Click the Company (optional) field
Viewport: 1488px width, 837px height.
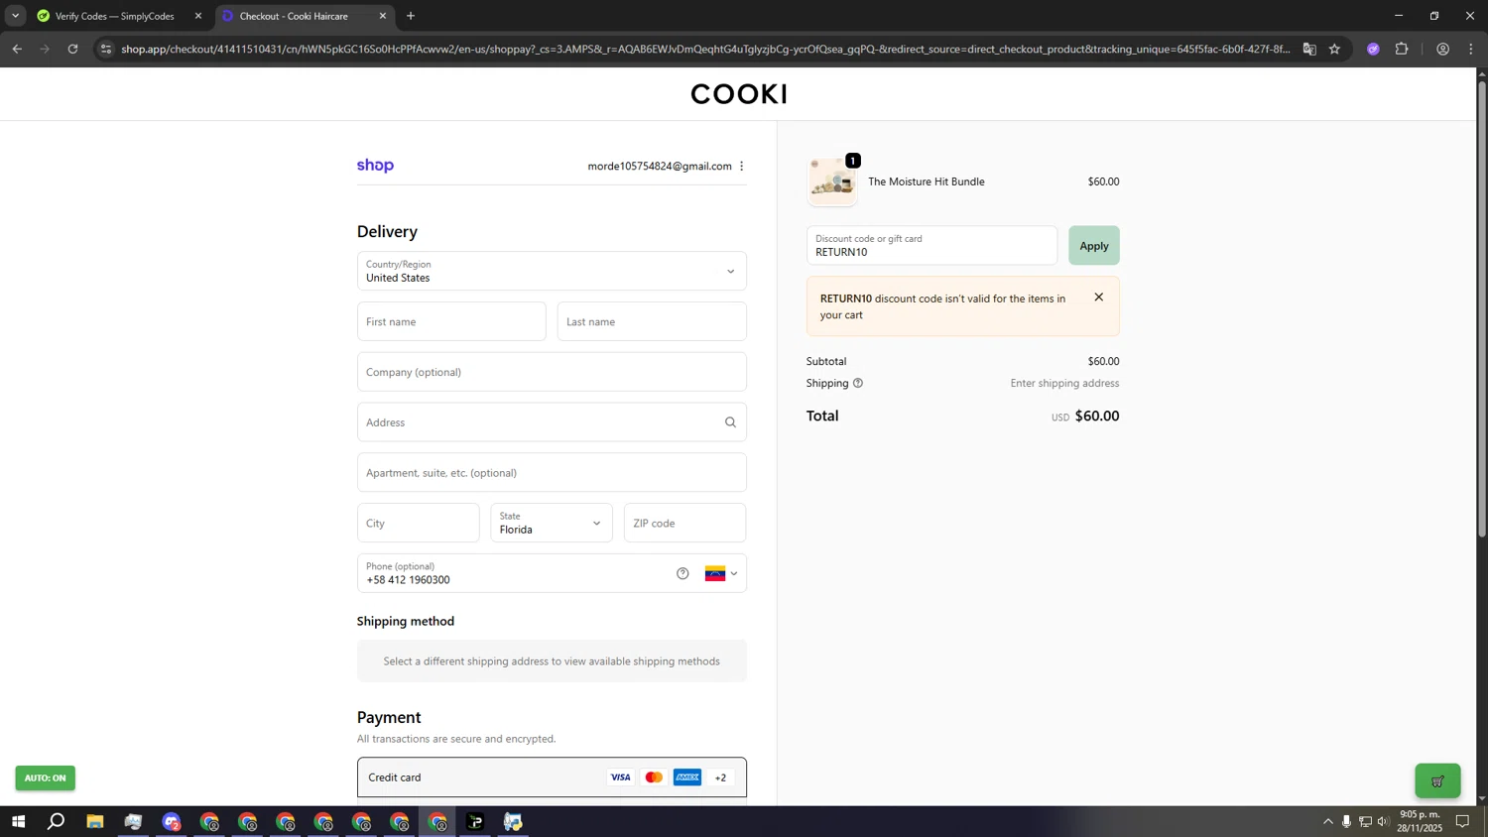pos(552,372)
